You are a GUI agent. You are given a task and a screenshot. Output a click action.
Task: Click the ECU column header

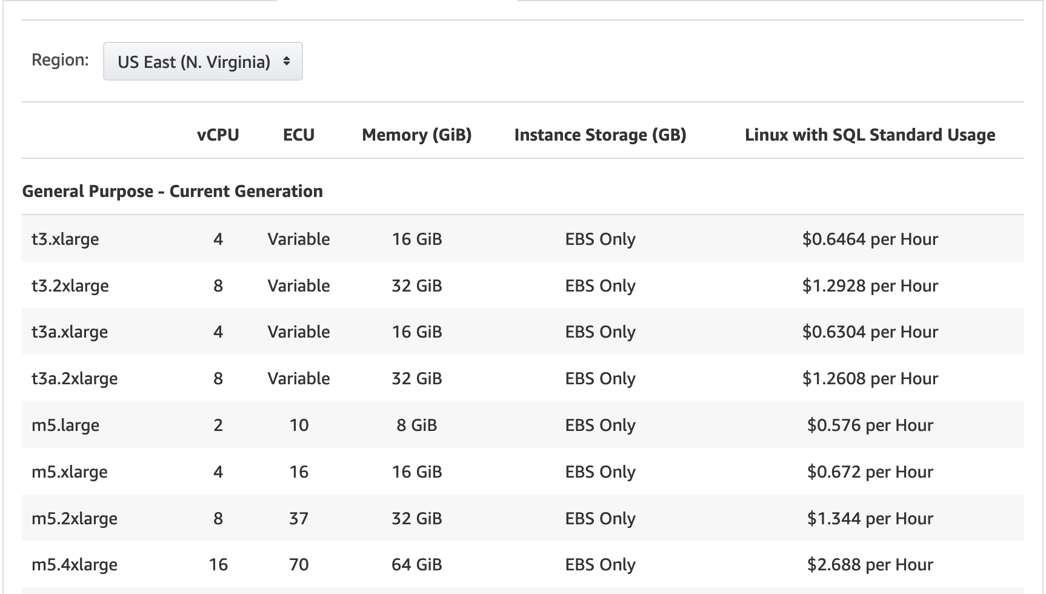point(298,135)
